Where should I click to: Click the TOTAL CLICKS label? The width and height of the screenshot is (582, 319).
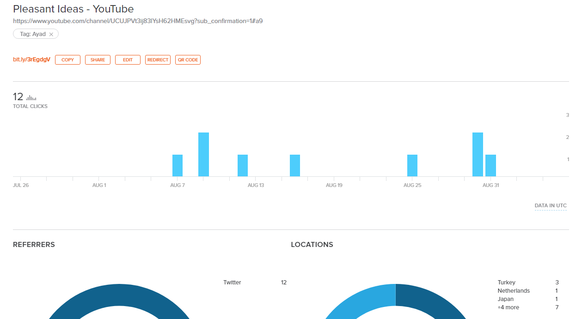30,106
